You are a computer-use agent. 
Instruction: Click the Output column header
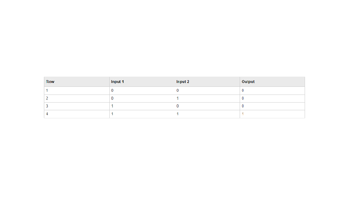tap(248, 82)
